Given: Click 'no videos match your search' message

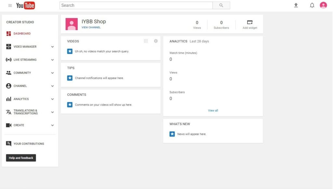Looking at the screenshot, I should 102,52.
